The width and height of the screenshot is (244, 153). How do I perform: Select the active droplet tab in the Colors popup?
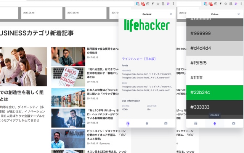(215, 124)
